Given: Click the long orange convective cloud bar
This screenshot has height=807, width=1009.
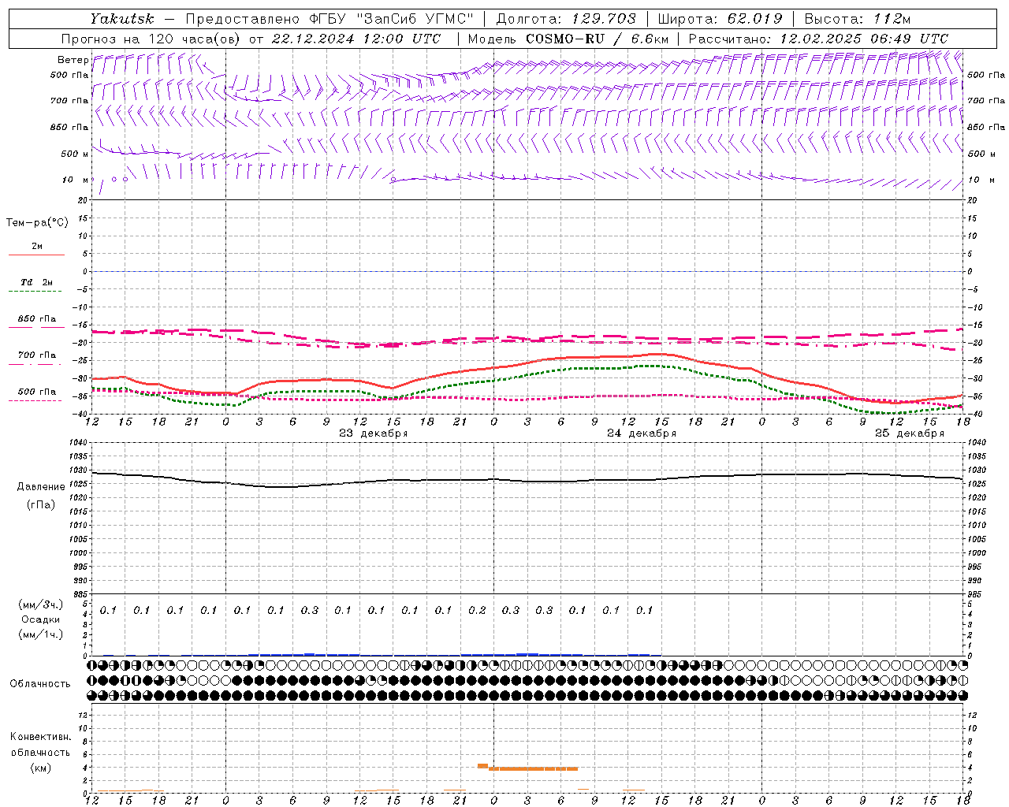Looking at the screenshot, I should point(533,768).
